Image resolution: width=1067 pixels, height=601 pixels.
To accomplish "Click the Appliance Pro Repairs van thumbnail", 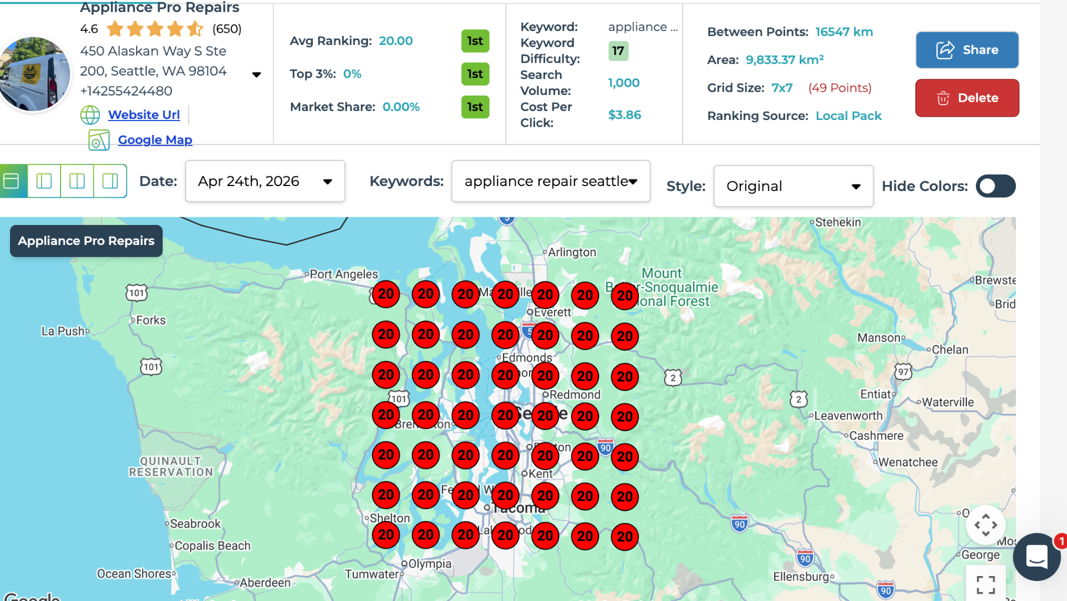I will [34, 74].
